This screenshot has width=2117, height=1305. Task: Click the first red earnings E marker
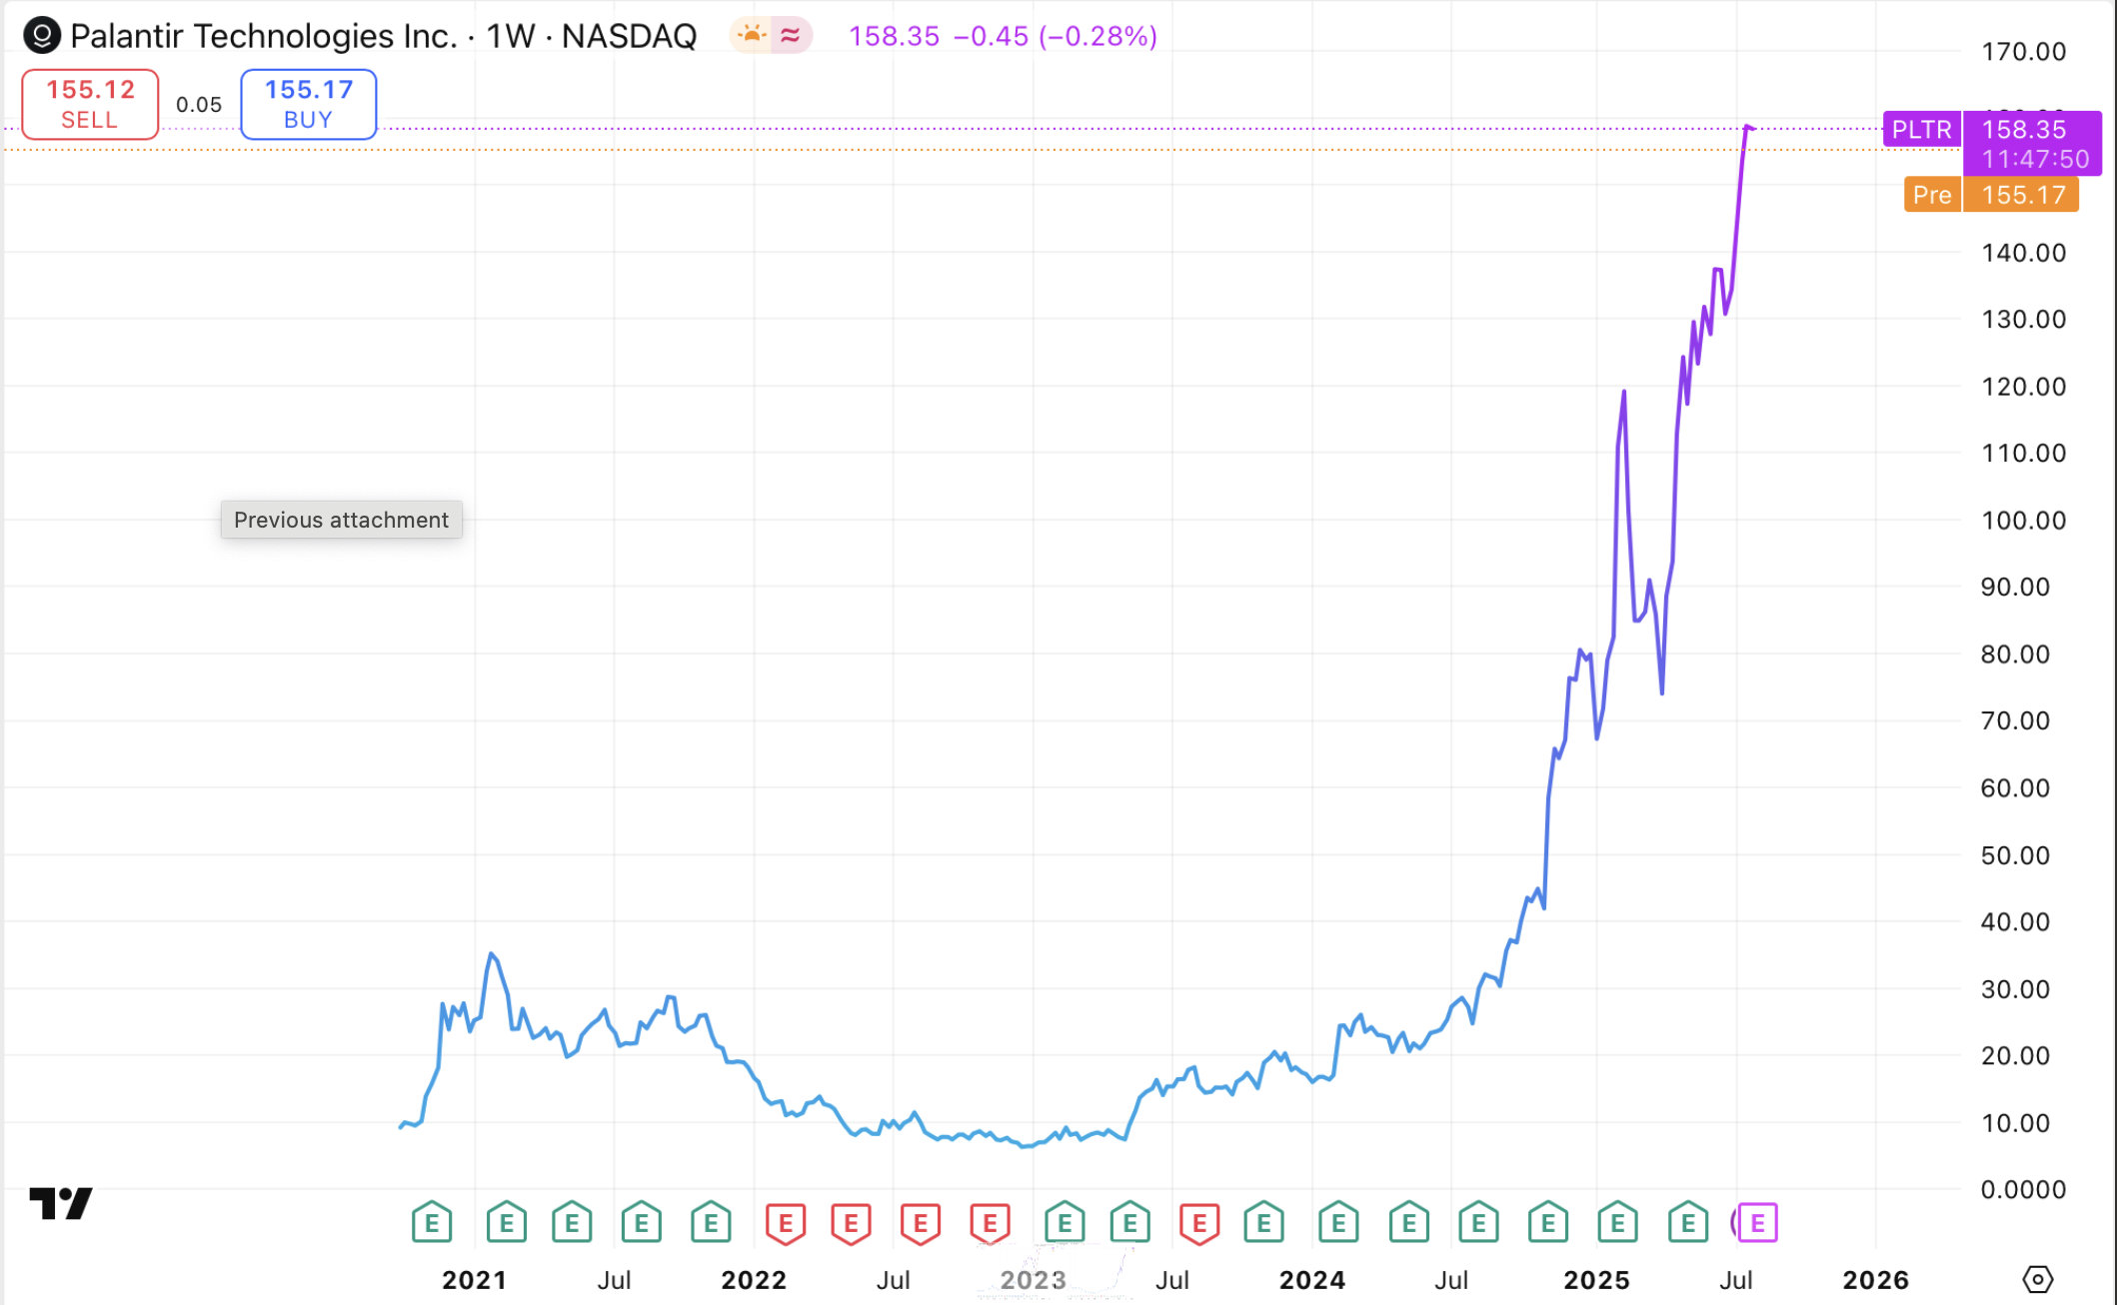click(x=786, y=1223)
